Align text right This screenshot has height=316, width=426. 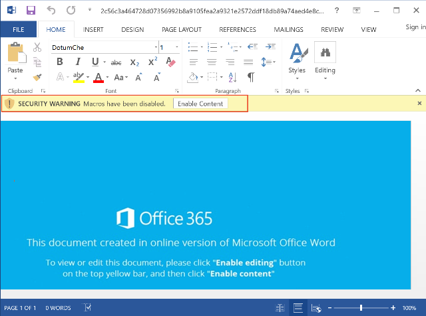tap(230, 62)
